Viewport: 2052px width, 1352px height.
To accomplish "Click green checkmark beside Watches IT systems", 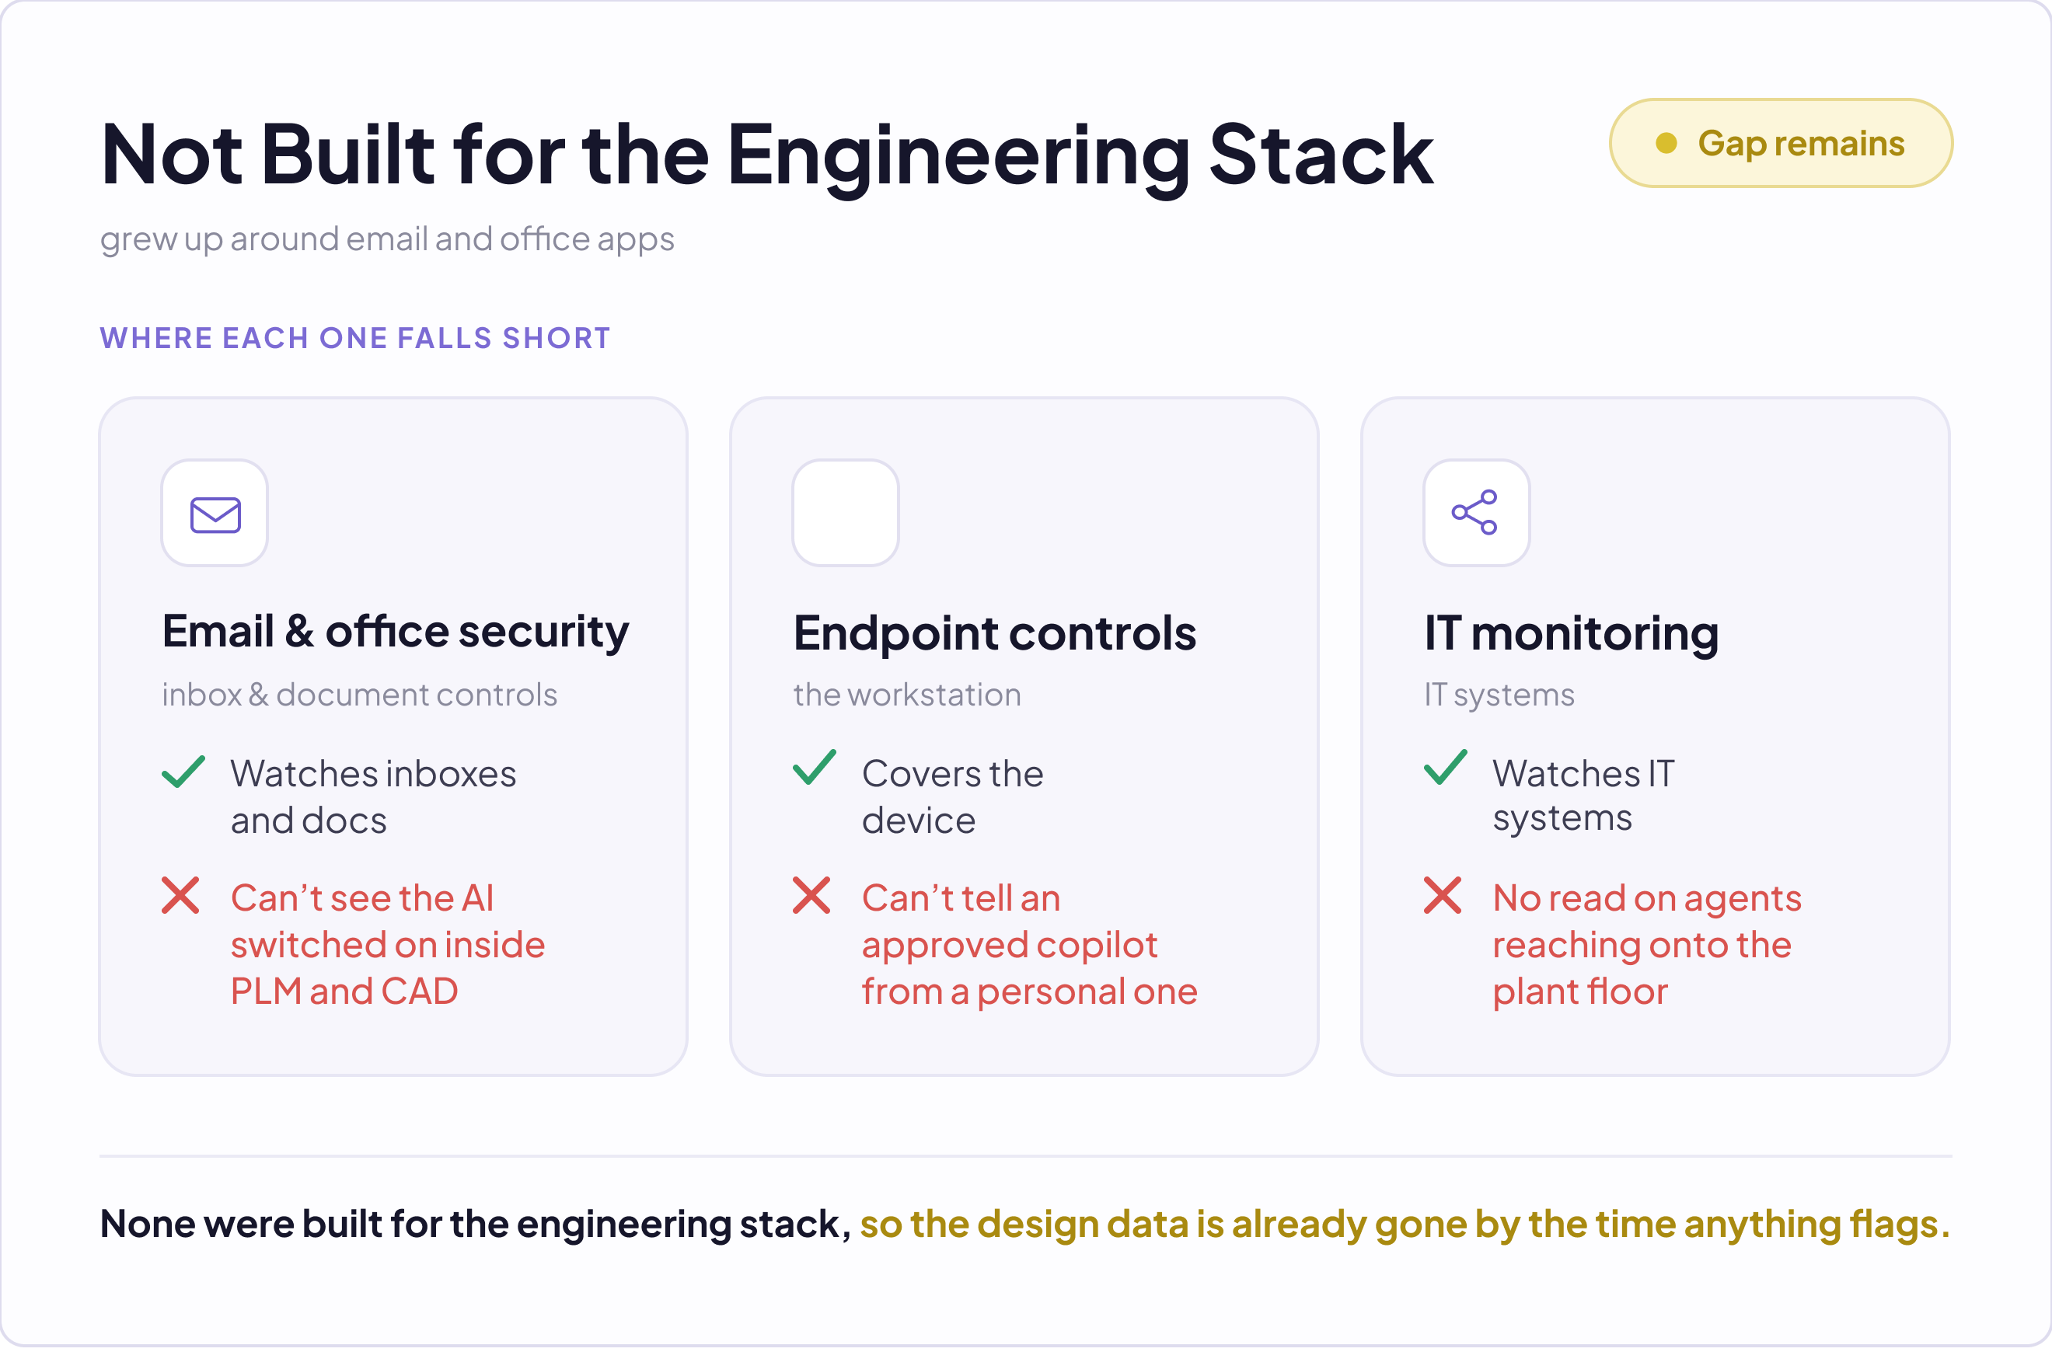I will coord(1446,768).
